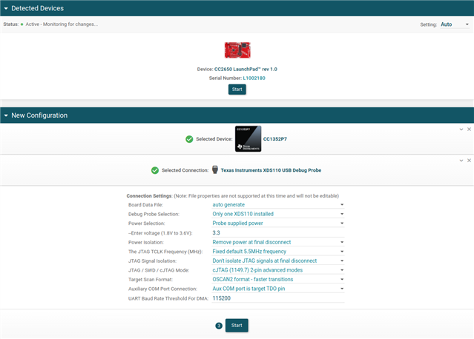474x339 pixels.
Task: Start the new CC1352P7 configuration
Action: 237,326
